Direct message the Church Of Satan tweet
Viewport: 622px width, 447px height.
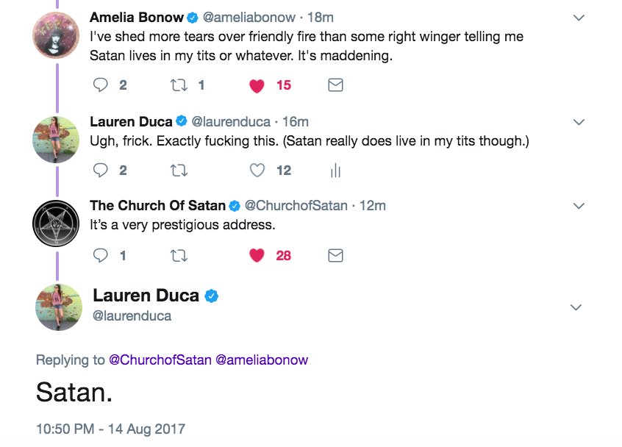tap(335, 256)
